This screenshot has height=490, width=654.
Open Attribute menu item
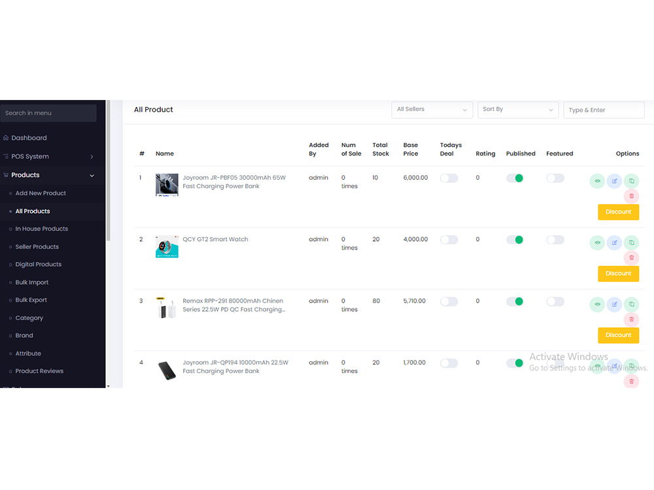pos(28,353)
